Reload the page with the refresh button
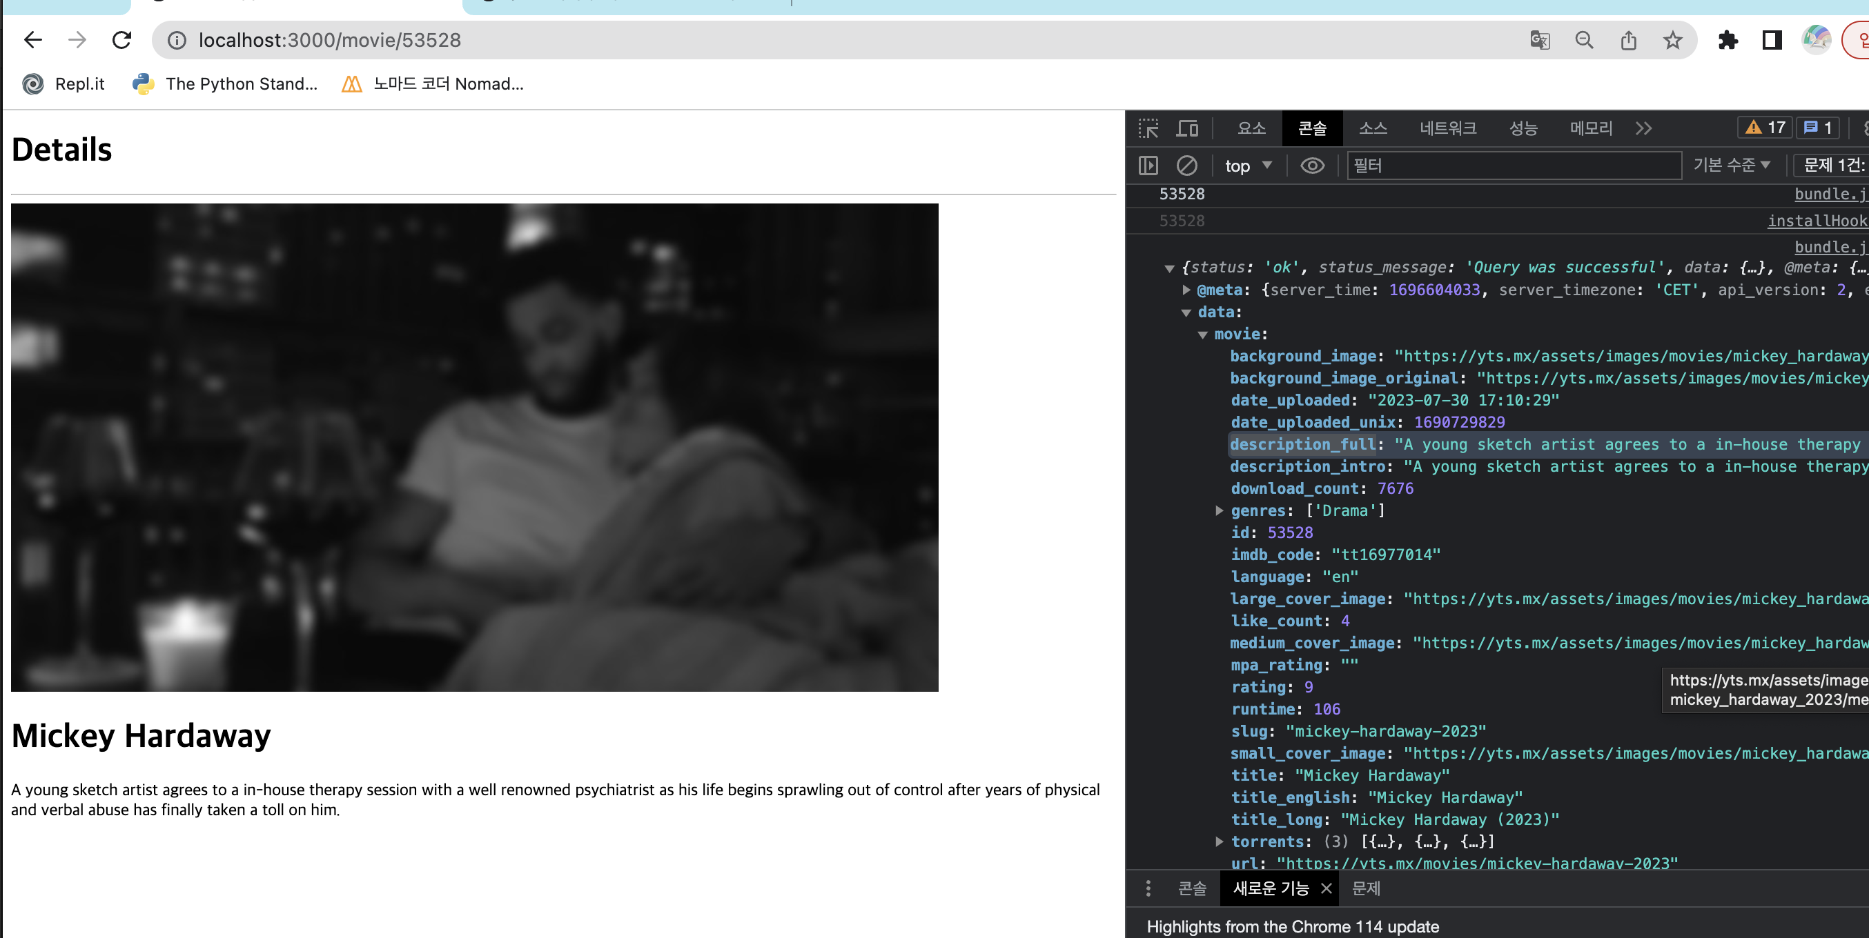The width and height of the screenshot is (1869, 938). pos(122,40)
